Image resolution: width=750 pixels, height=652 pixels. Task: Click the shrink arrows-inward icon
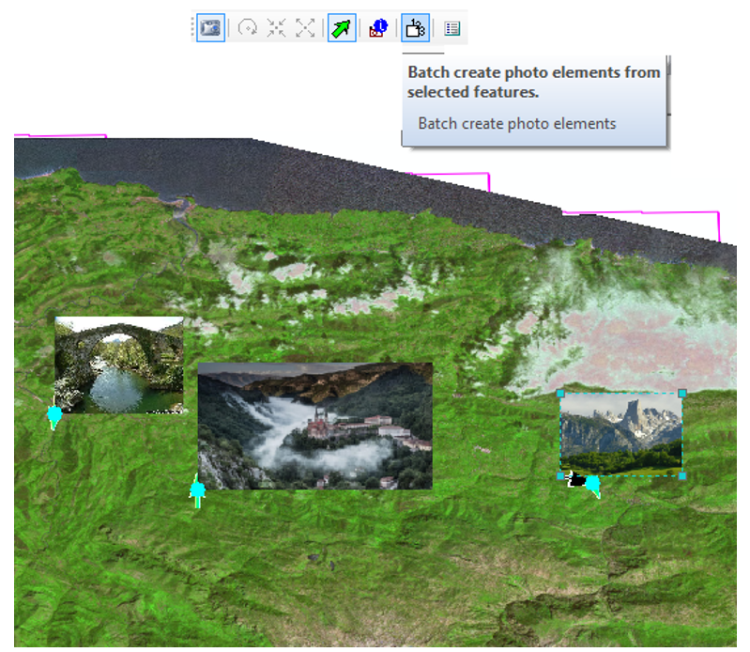(x=276, y=28)
